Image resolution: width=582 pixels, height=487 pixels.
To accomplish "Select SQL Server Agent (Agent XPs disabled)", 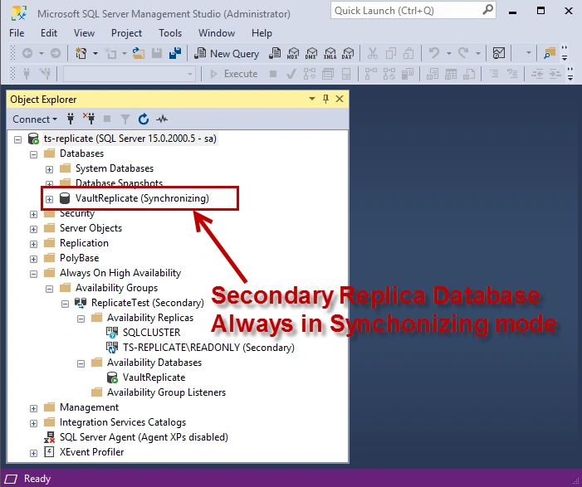I will point(144,437).
